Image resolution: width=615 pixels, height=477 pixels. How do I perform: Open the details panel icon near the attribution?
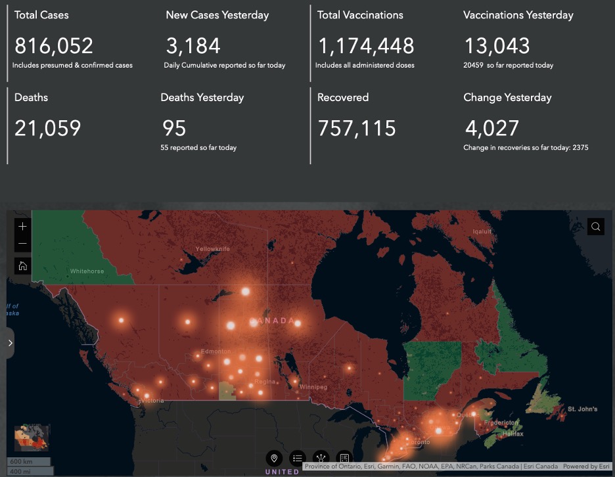click(344, 458)
